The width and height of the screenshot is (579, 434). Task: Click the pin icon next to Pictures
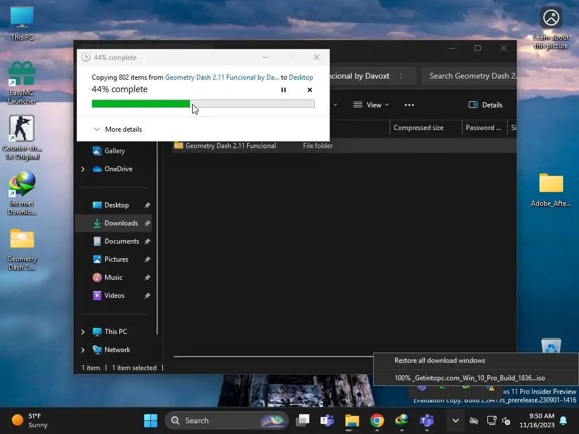[x=148, y=259]
